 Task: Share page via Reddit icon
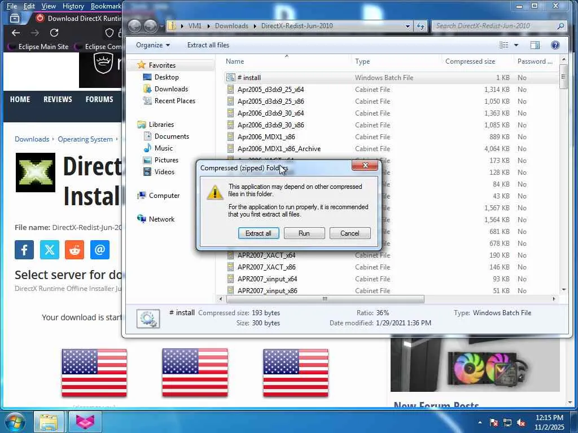click(x=75, y=250)
